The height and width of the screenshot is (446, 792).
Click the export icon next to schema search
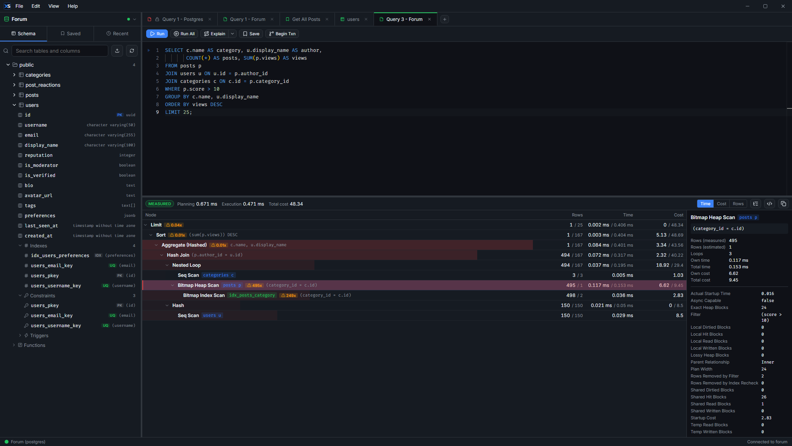[x=117, y=51]
